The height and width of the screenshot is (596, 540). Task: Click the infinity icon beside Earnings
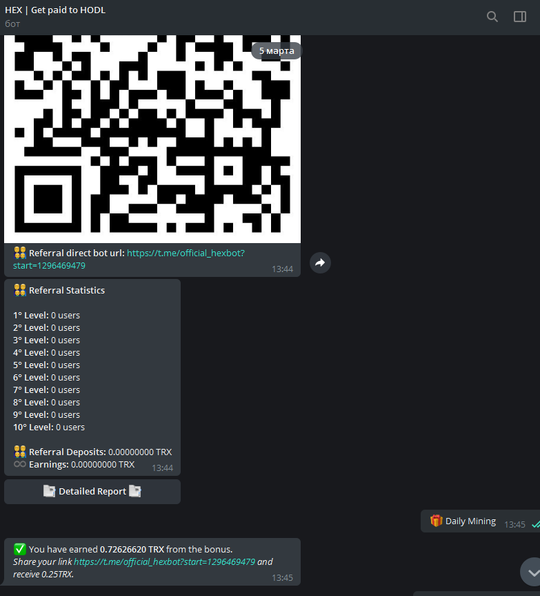[x=20, y=465]
